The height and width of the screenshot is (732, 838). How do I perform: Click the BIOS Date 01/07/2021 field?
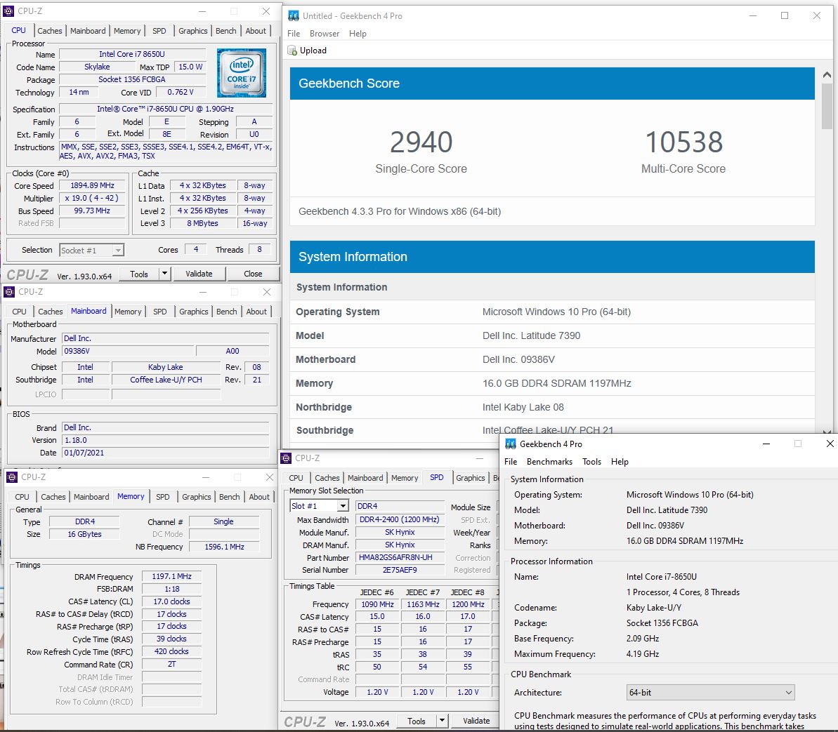coord(166,453)
